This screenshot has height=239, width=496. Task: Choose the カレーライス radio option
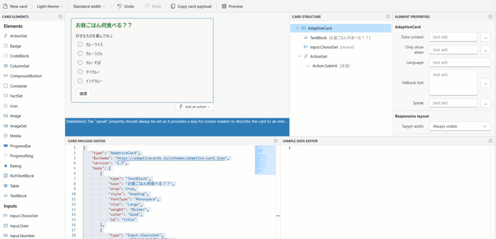[x=80, y=45]
